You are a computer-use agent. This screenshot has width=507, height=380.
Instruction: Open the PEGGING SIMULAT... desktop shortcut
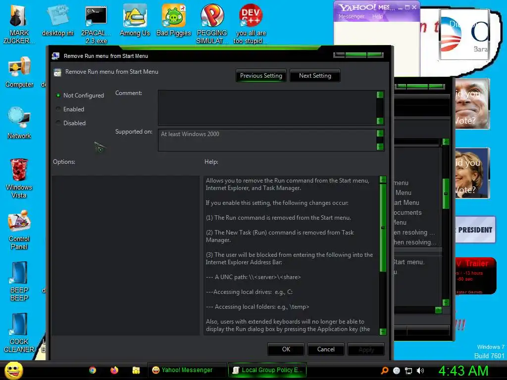tap(212, 23)
